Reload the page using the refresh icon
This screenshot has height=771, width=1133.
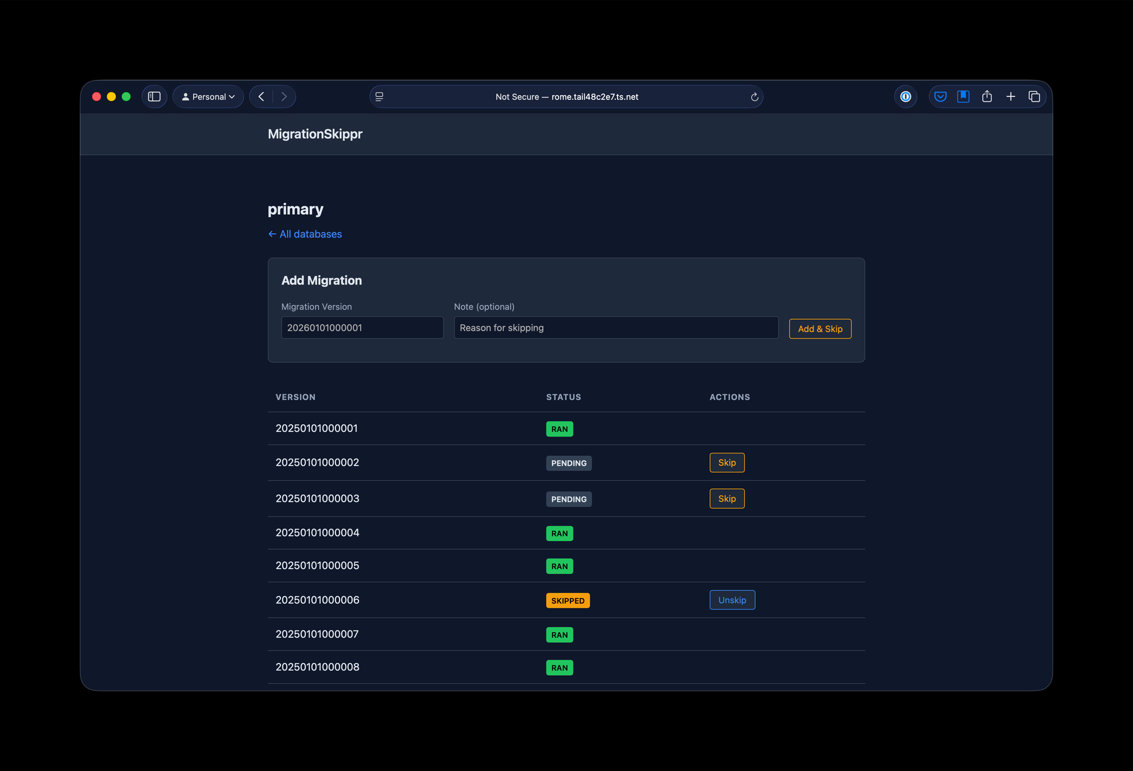point(755,97)
